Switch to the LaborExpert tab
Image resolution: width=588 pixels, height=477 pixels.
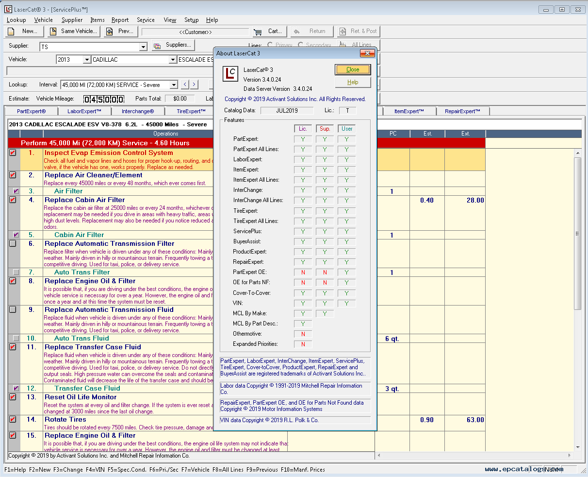[84, 111]
